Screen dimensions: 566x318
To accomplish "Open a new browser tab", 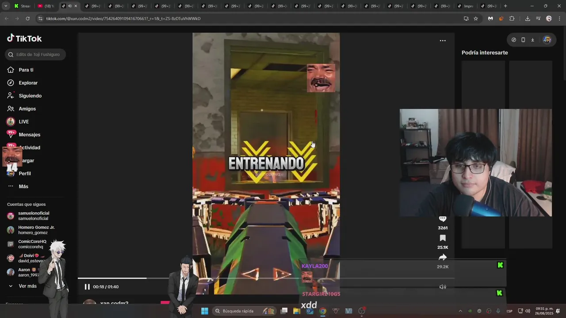I will pyautogui.click(x=505, y=6).
